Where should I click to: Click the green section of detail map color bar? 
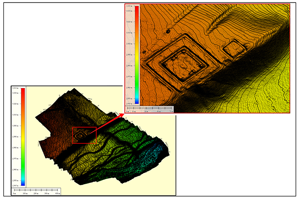click(x=137, y=81)
